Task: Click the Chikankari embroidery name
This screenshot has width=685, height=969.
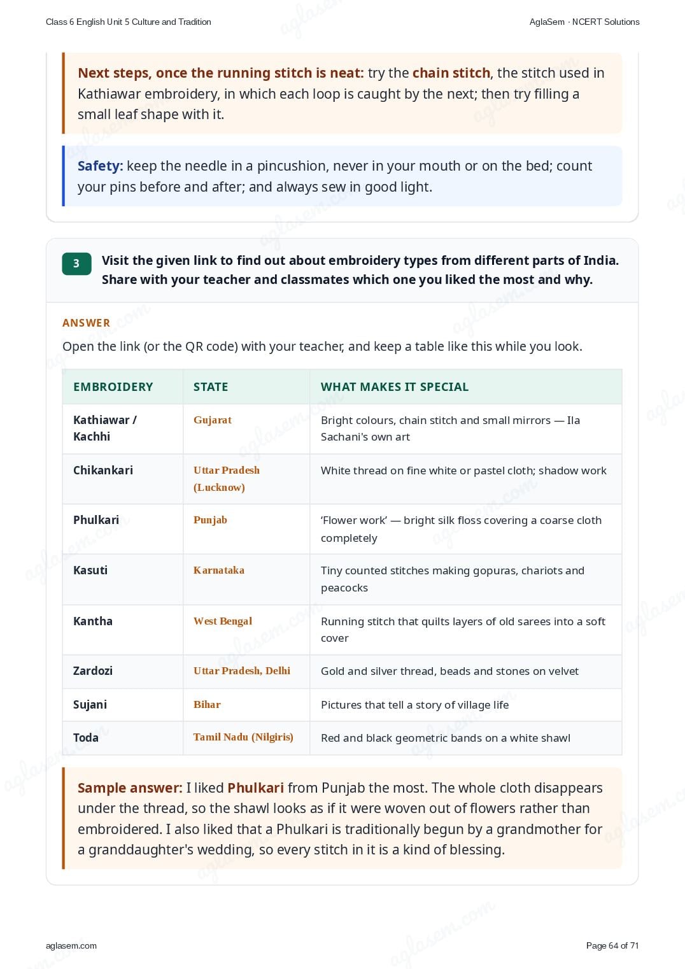Action: tap(103, 470)
